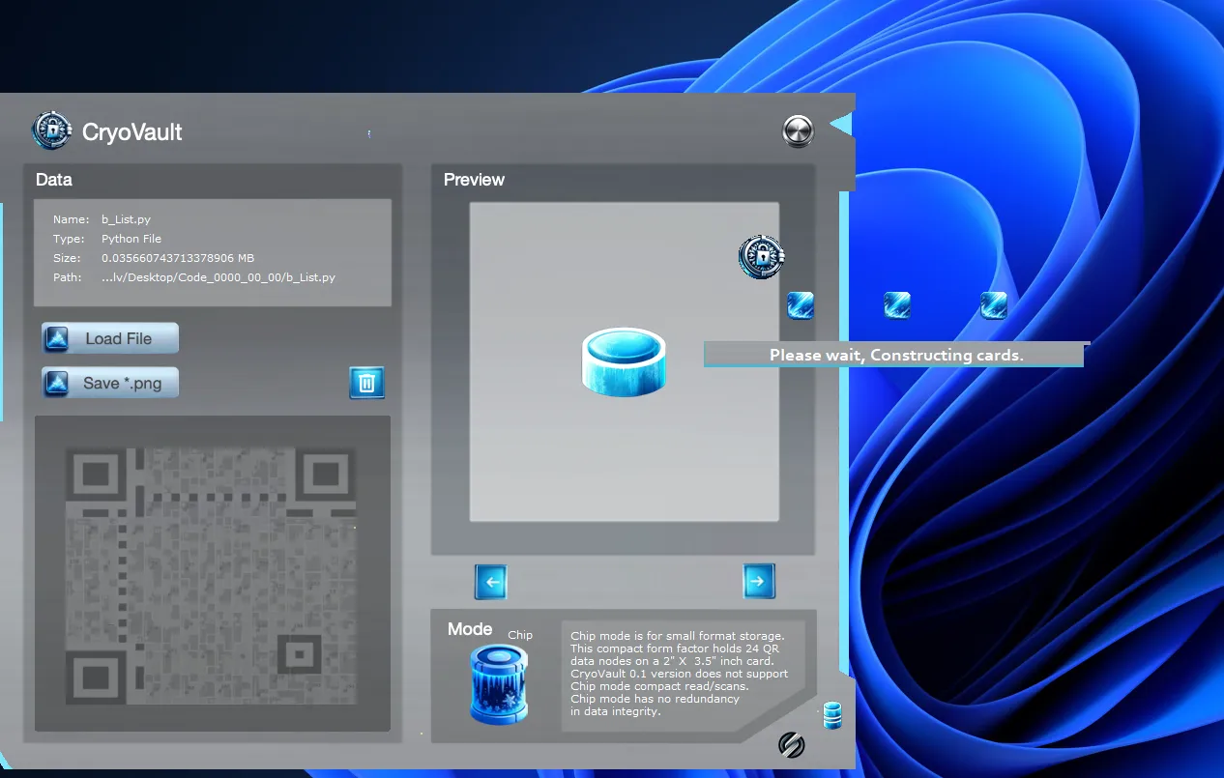Click the Chip mode description text box
Viewport: 1224px width, 778px height.
coord(679,674)
